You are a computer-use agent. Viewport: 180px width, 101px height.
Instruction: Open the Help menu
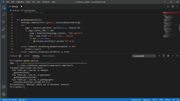[53, 2]
